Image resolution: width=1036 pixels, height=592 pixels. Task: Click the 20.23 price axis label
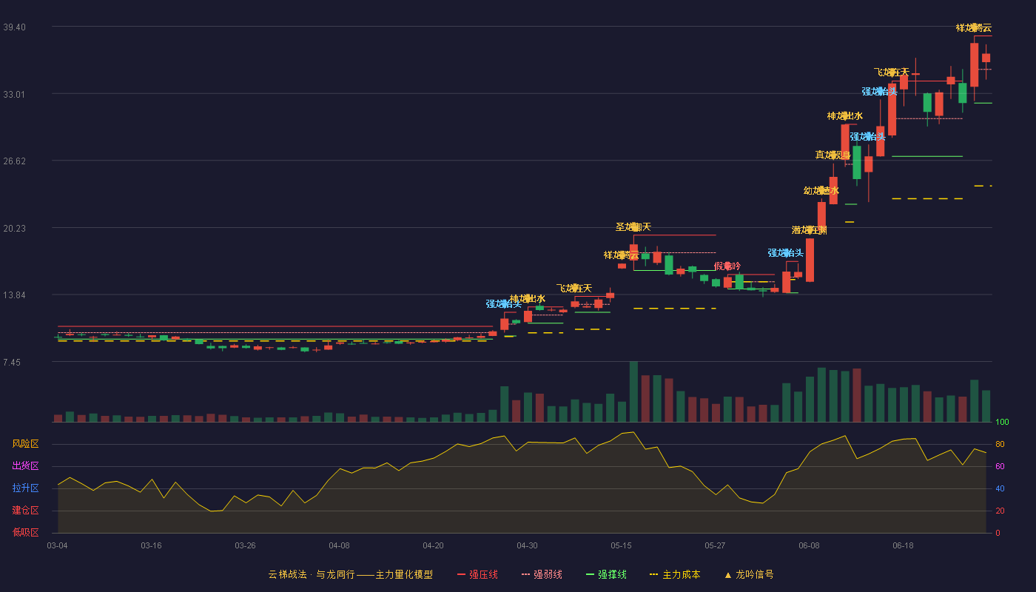[x=14, y=229]
